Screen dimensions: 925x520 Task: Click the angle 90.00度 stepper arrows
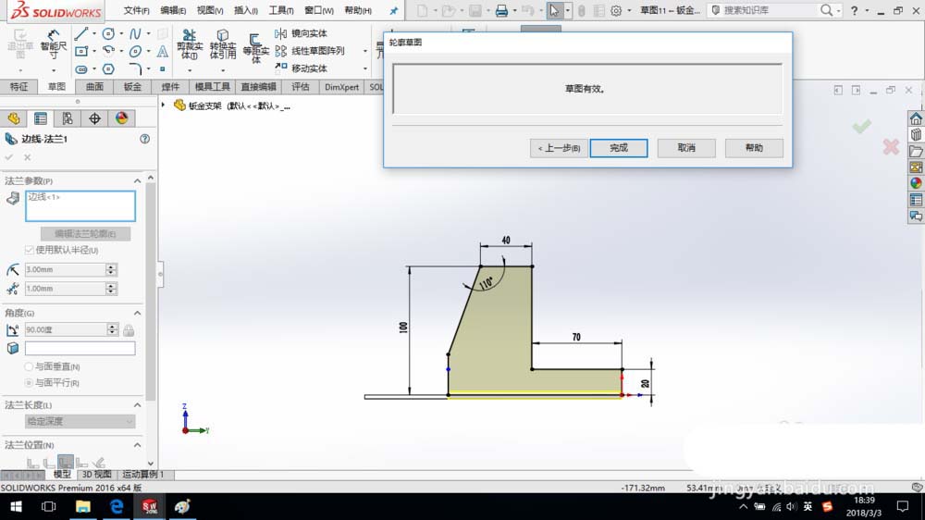tap(112, 330)
